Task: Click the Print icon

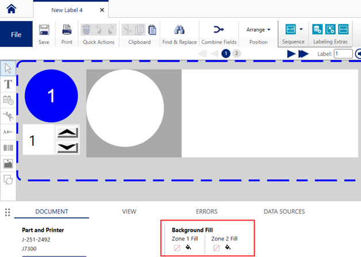Action: (x=67, y=30)
